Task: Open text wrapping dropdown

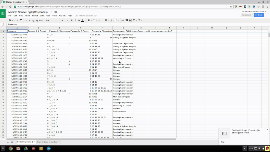Action: 116,20
